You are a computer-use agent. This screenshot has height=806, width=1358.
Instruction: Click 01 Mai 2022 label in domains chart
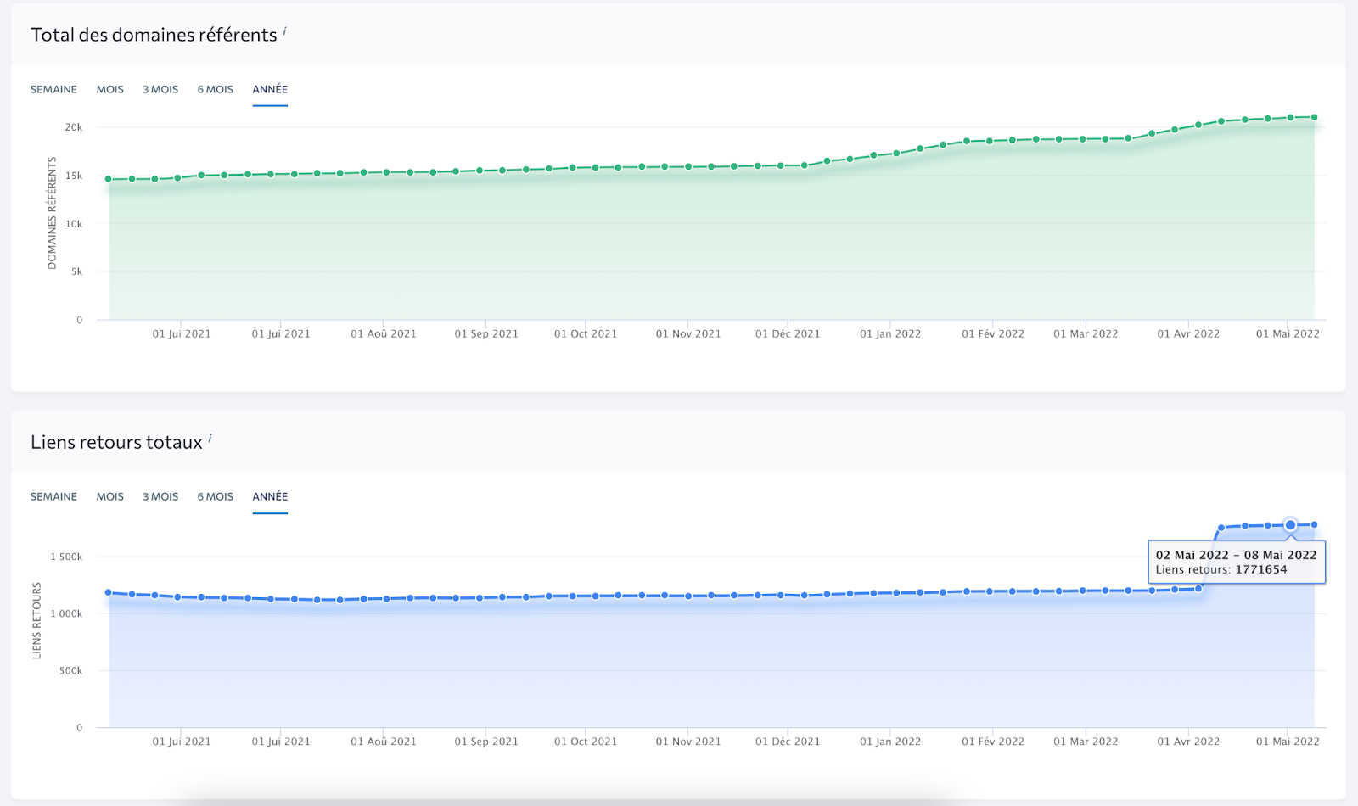coord(1288,333)
